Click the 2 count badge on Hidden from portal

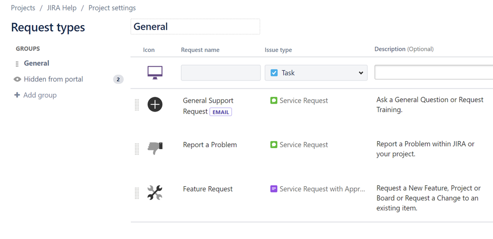click(118, 80)
